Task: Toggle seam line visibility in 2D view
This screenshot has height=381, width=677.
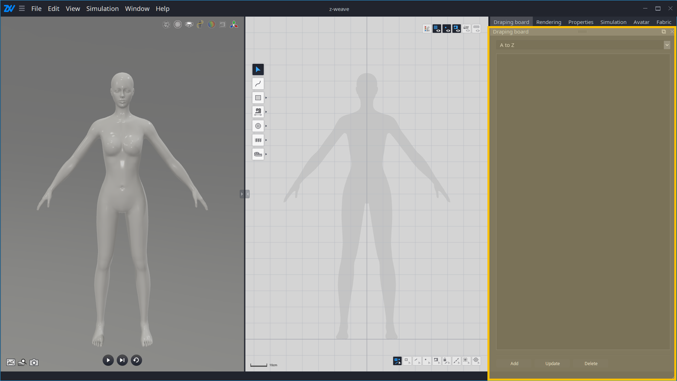Action: coord(457,29)
